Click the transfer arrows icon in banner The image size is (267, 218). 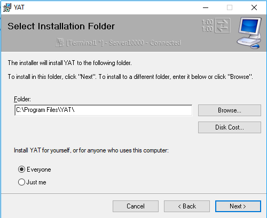[x=222, y=26]
